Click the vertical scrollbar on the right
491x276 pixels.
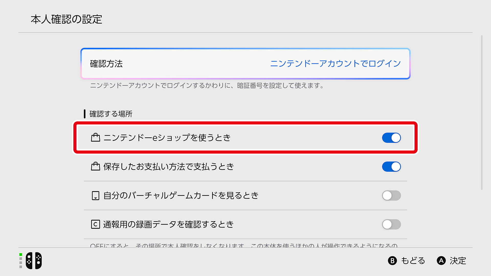tap(482, 112)
